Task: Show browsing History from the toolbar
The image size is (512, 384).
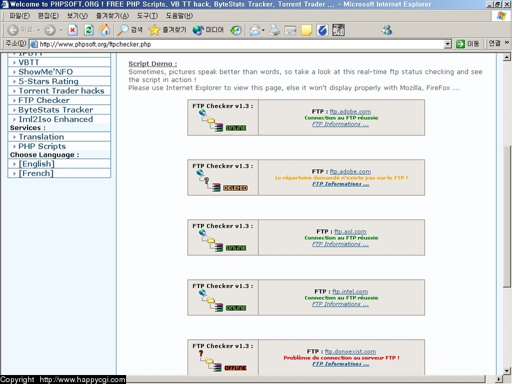Action: pyautogui.click(x=236, y=30)
